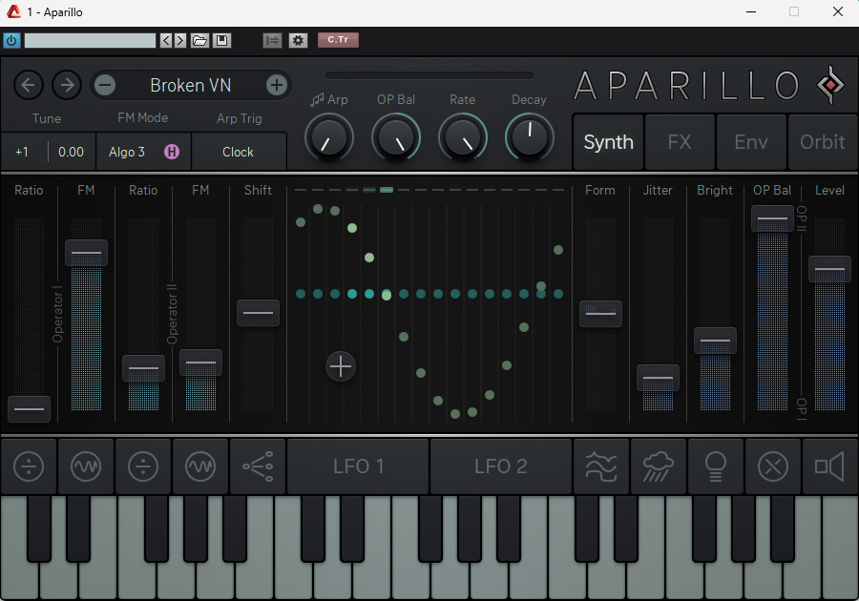The height and width of the screenshot is (601, 859).
Task: Toggle the plugin power bypass button
Action: click(11, 40)
